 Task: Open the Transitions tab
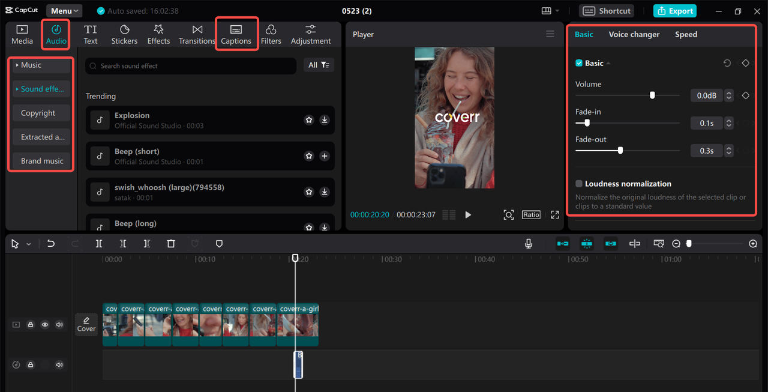point(197,35)
